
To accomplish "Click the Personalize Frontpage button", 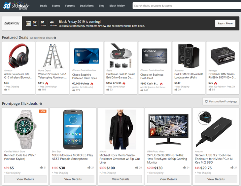I will tap(221, 101).
